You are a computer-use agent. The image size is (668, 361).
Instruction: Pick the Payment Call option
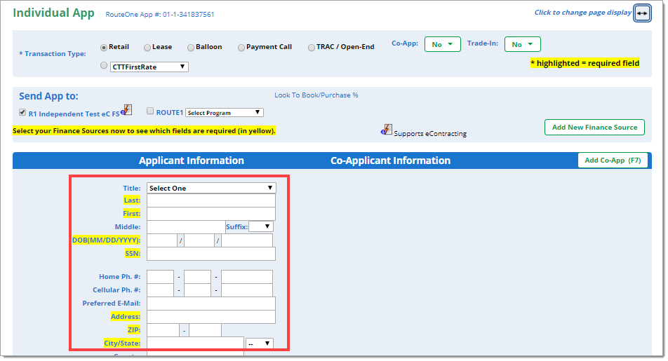pyautogui.click(x=241, y=48)
